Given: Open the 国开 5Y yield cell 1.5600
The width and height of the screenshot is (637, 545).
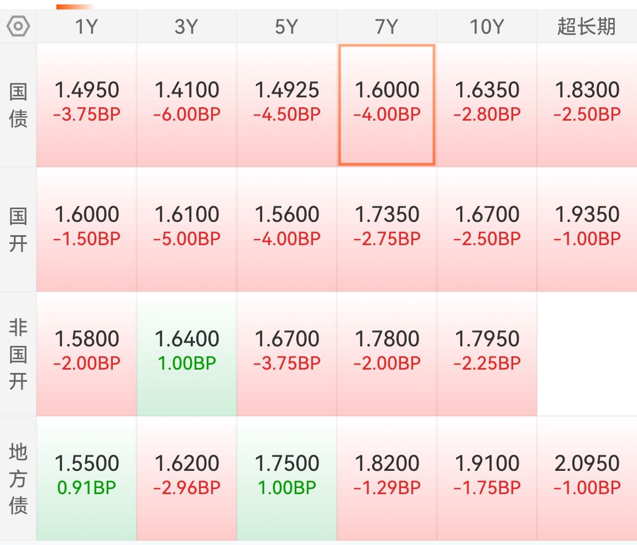Looking at the screenshot, I should click(286, 229).
